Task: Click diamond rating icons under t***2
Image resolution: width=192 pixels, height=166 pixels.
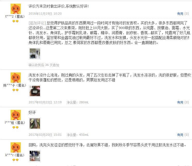Action: click(15, 21)
